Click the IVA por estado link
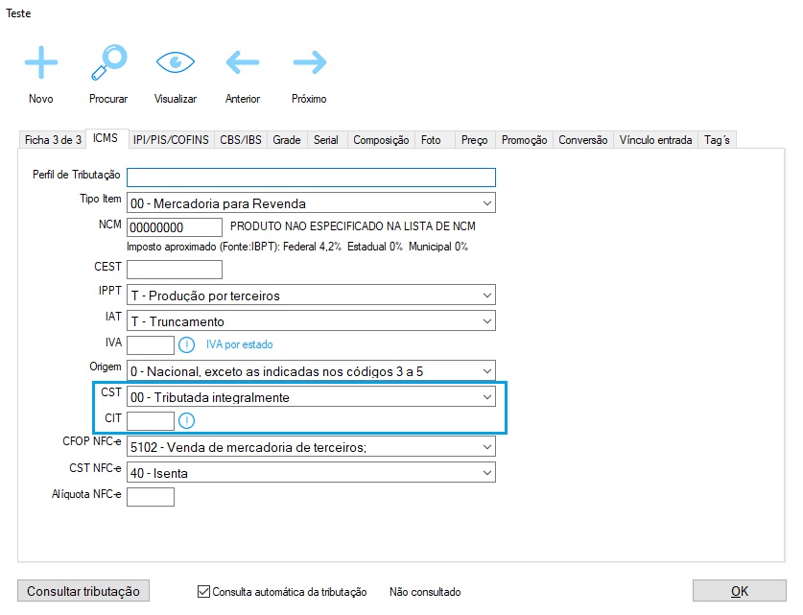This screenshot has height=615, width=803. click(246, 344)
